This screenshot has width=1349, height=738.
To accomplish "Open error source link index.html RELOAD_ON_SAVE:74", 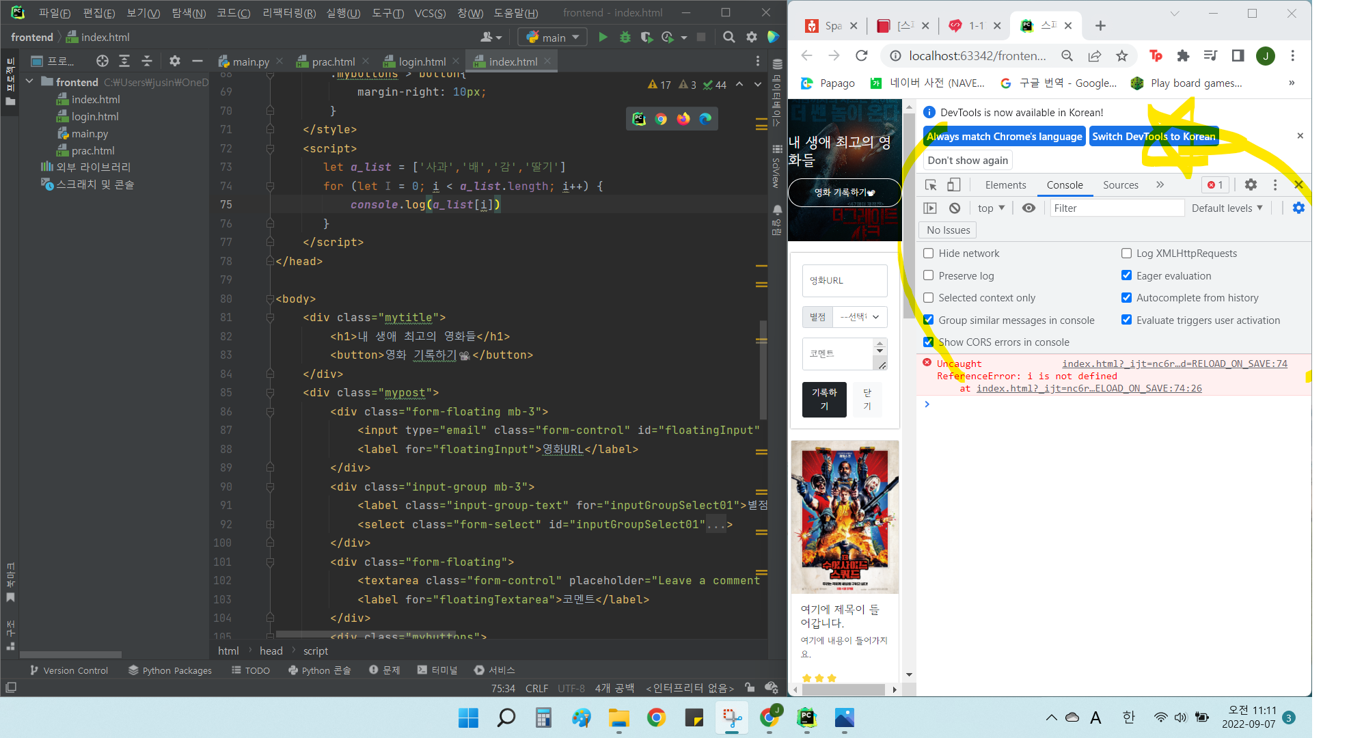I will point(1174,364).
